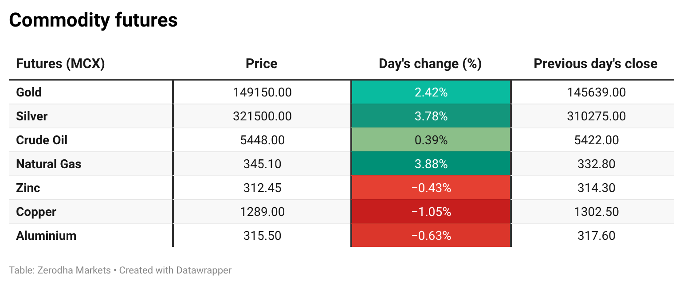
Task: Select the Zinc row label
Action: (28, 188)
